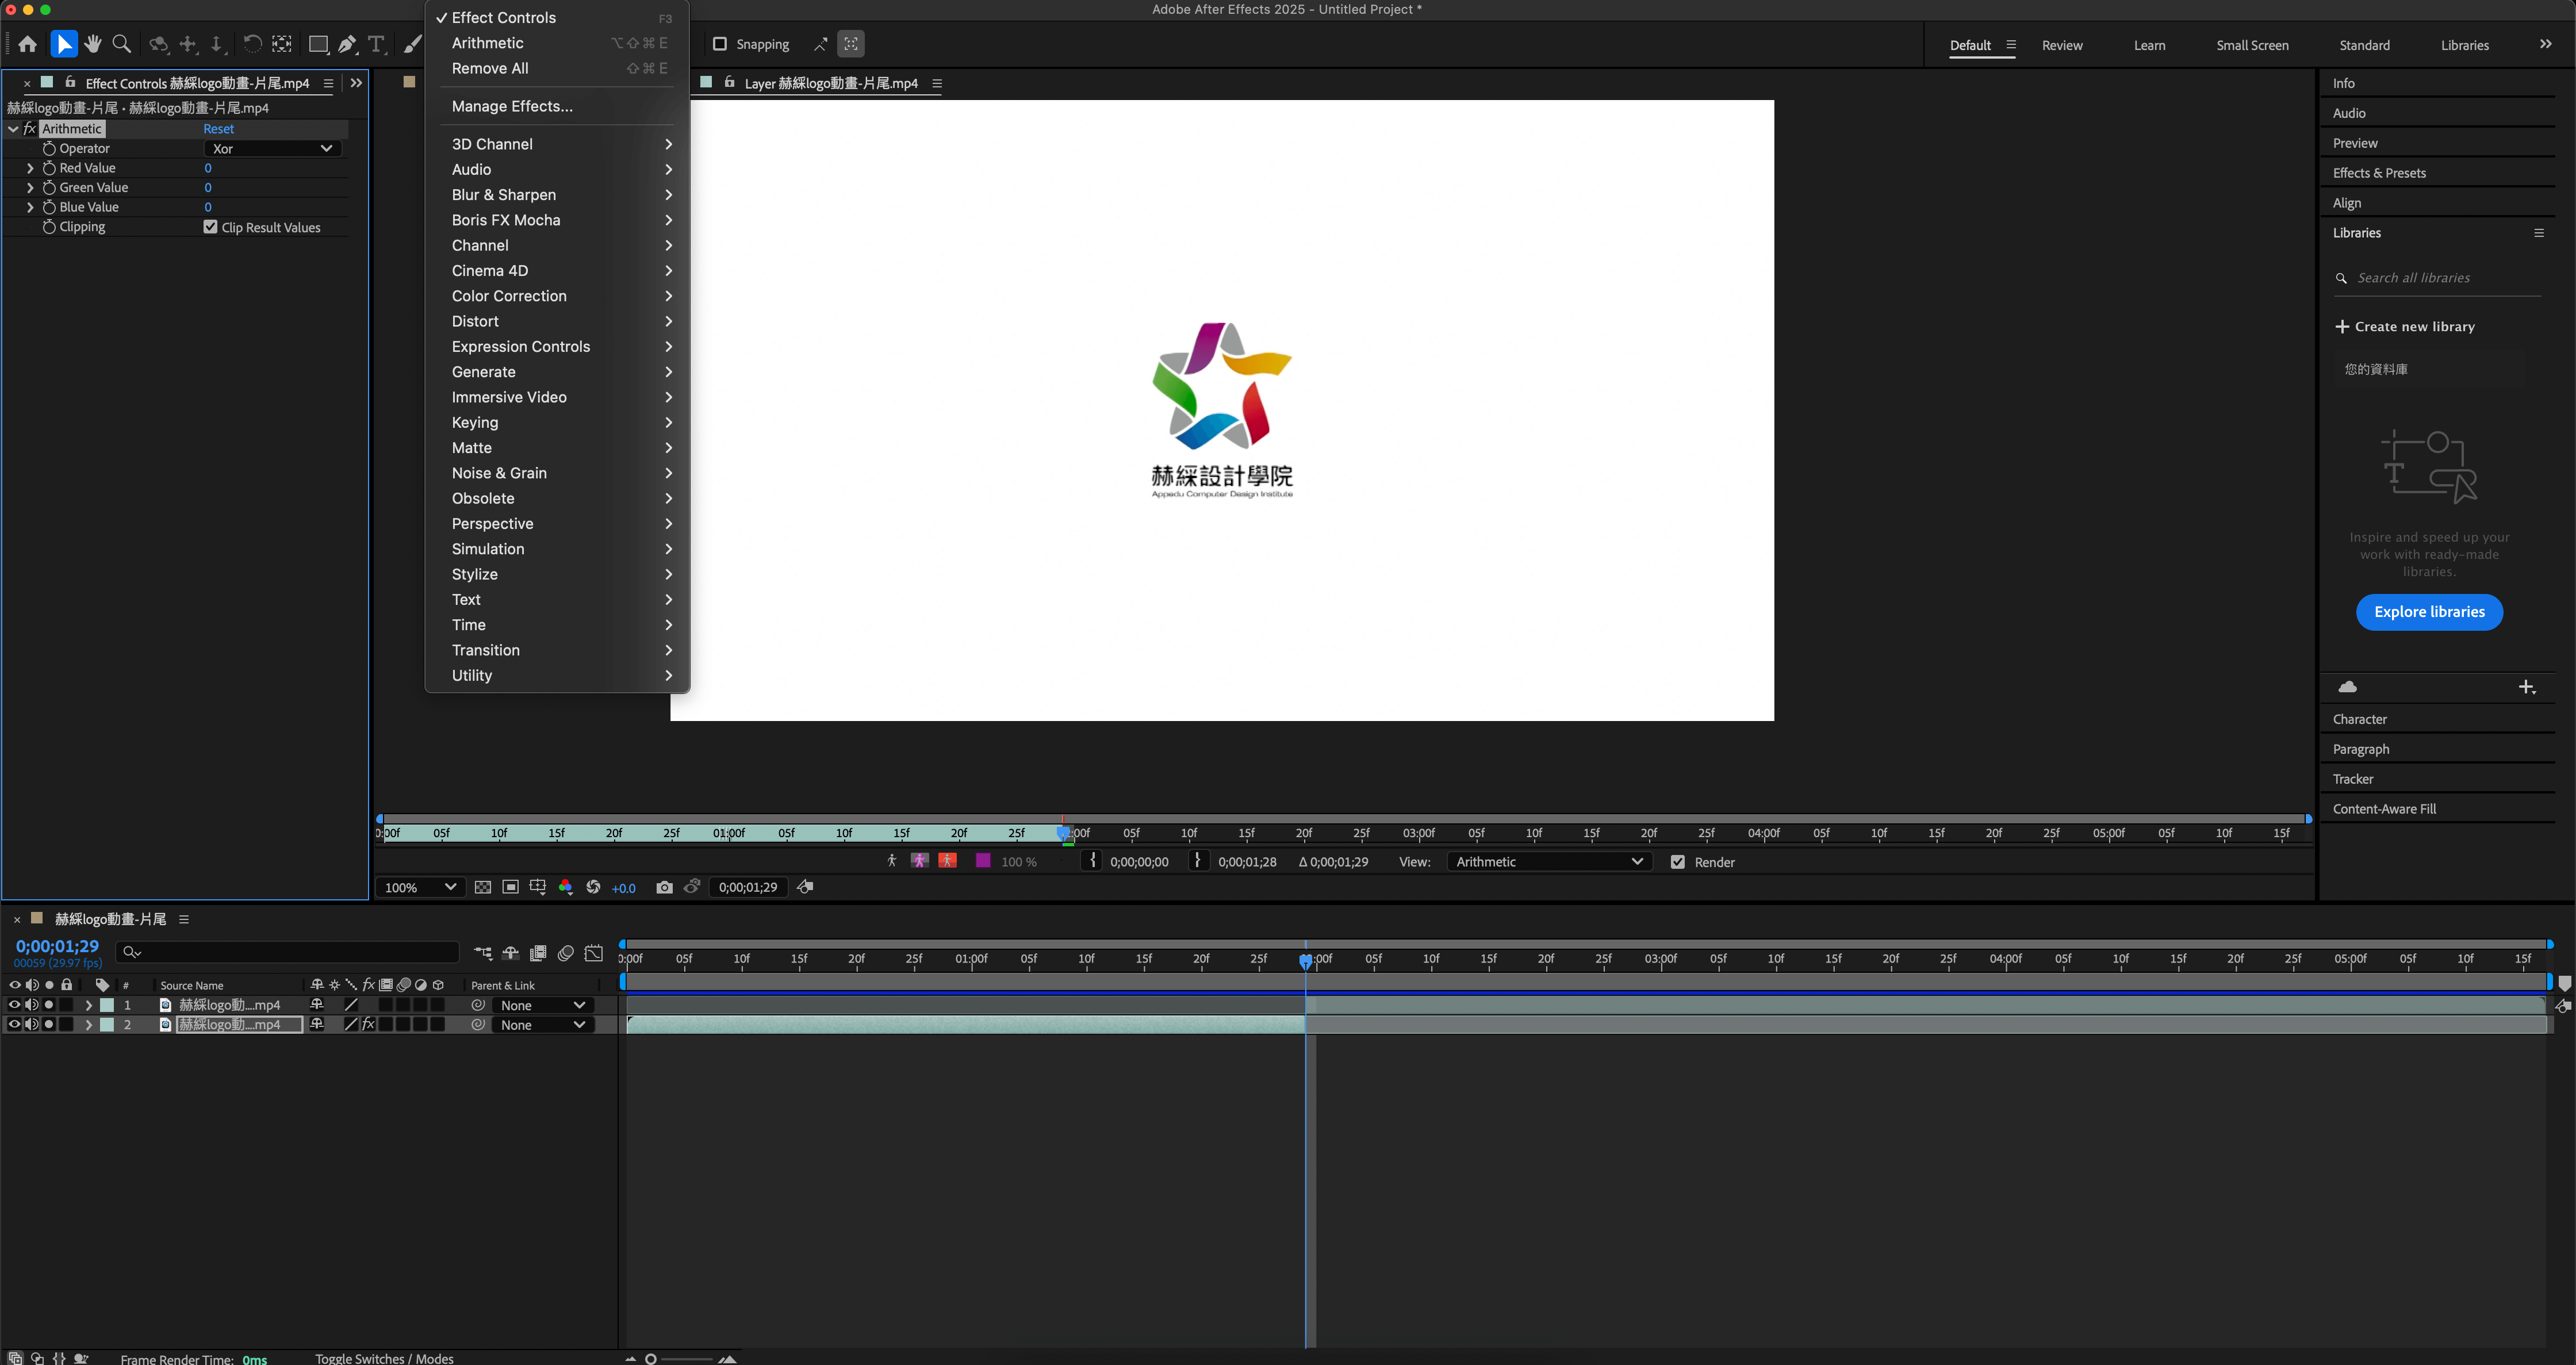Viewport: 2576px width, 1365px height.
Task: Click Toggle Switches / Modes
Action: [x=384, y=1358]
